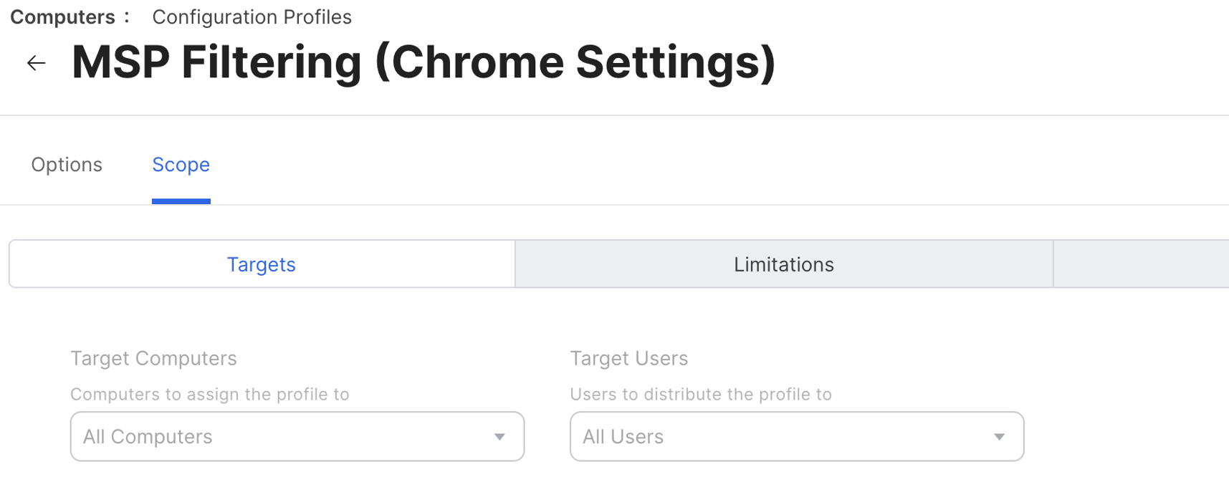Image resolution: width=1229 pixels, height=477 pixels.
Task: Click the arrow in All Computers dropdown
Action: [499, 437]
